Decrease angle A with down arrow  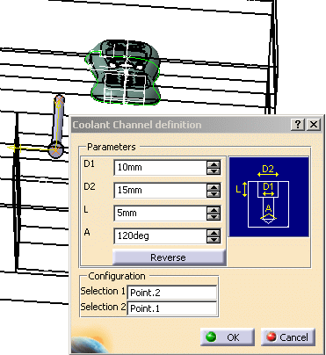coord(214,240)
